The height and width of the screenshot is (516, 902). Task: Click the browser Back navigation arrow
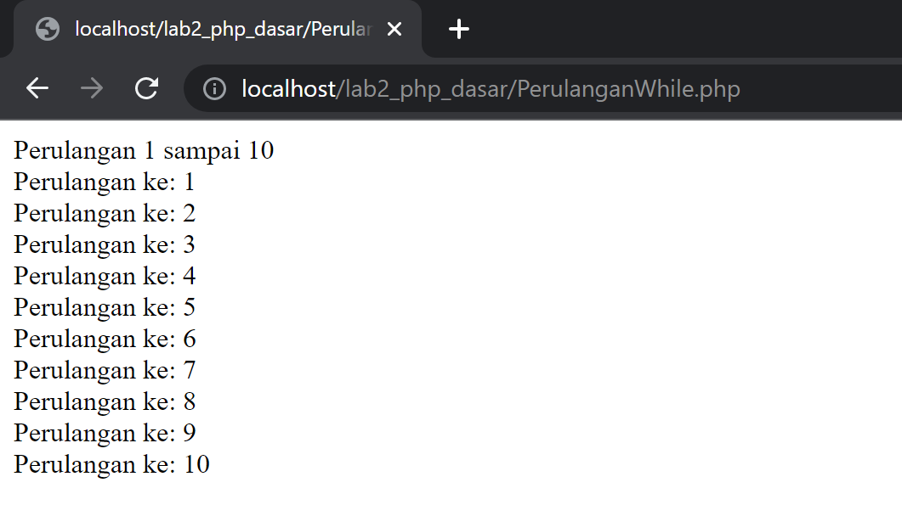[37, 88]
